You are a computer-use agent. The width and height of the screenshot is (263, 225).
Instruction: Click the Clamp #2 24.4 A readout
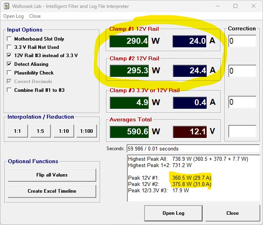click(x=190, y=71)
